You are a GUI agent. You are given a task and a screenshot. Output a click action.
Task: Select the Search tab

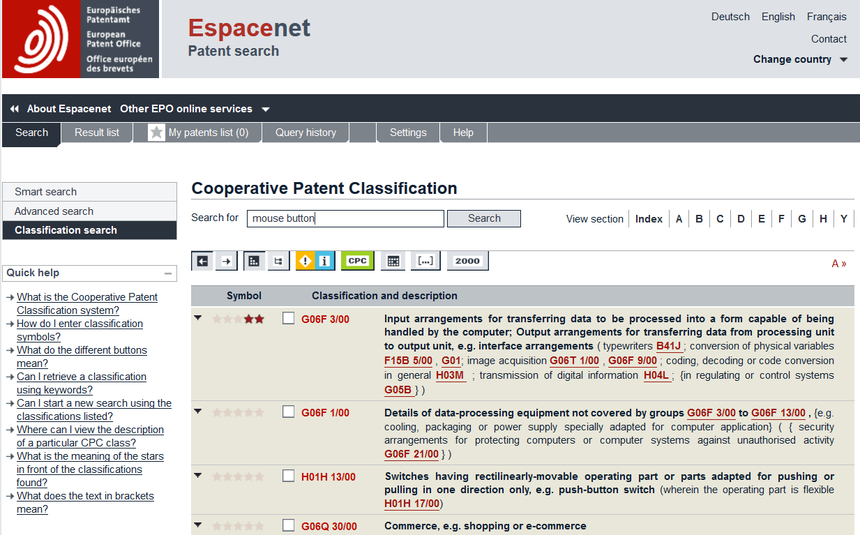click(31, 133)
